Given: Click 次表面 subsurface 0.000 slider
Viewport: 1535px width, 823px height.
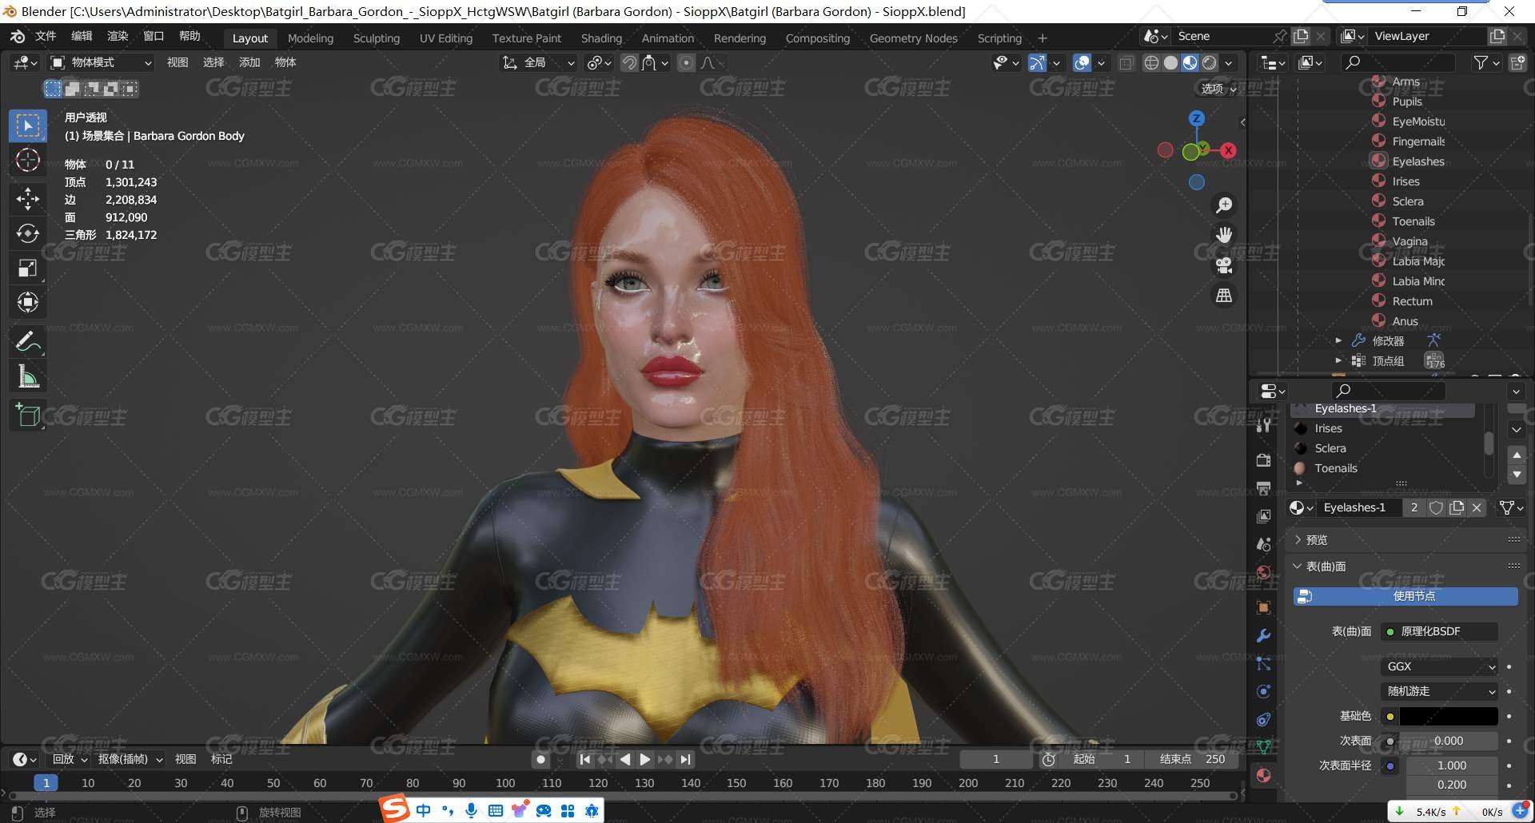Looking at the screenshot, I should (1448, 741).
